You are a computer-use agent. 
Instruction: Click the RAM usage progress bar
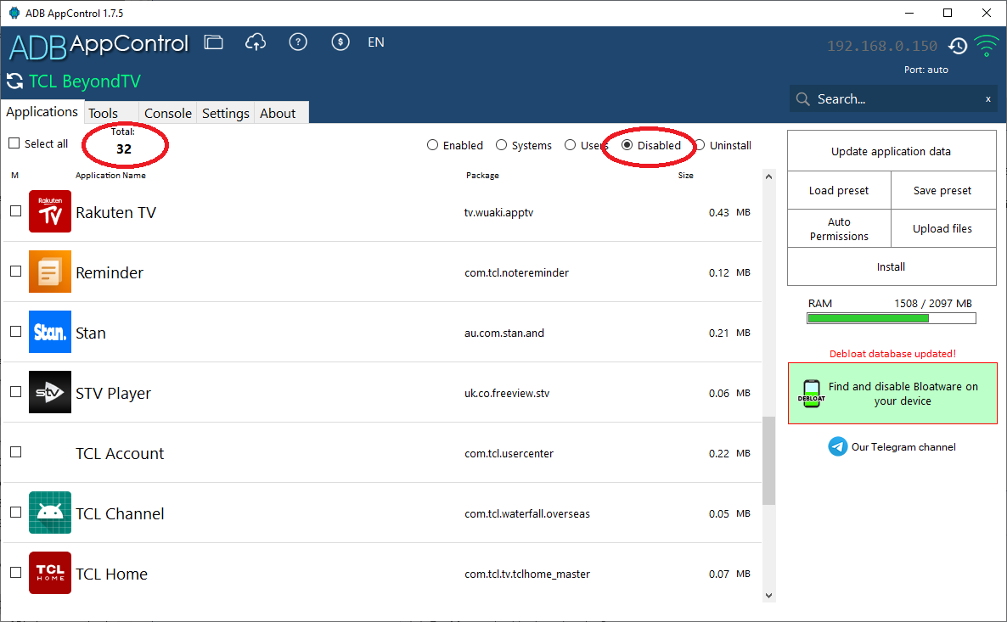point(892,318)
